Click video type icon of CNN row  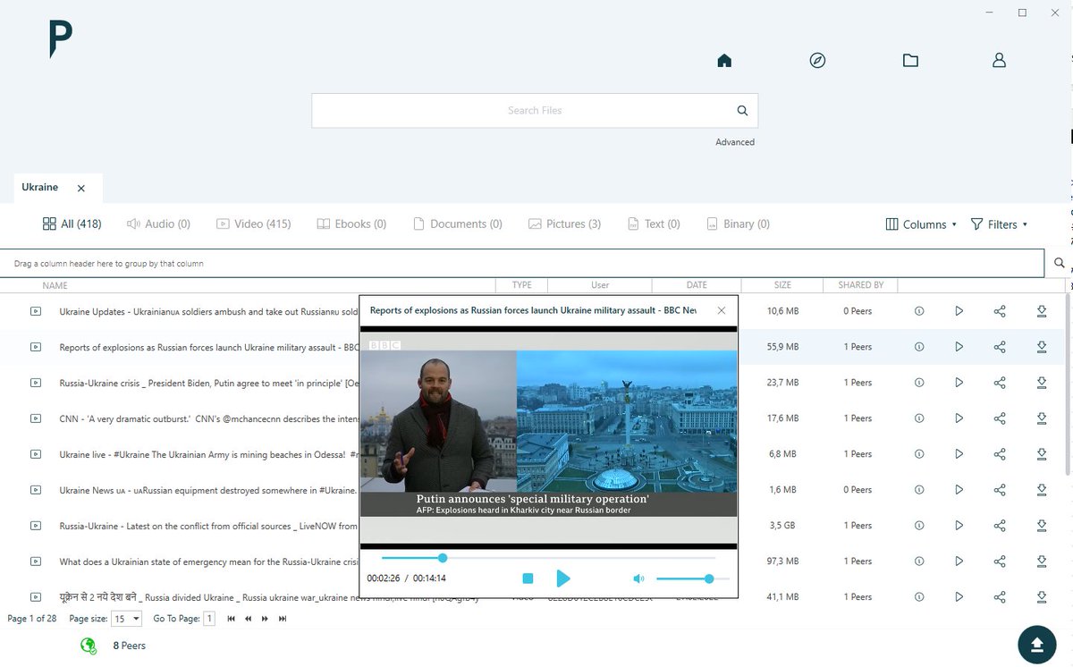pos(36,418)
